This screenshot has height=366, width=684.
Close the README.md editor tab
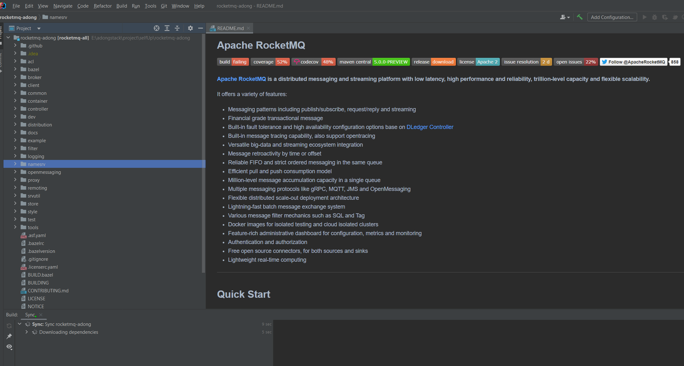(249, 28)
